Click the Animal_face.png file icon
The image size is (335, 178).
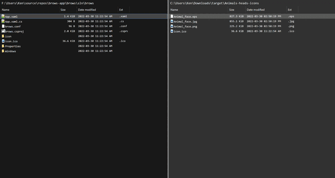[172, 26]
